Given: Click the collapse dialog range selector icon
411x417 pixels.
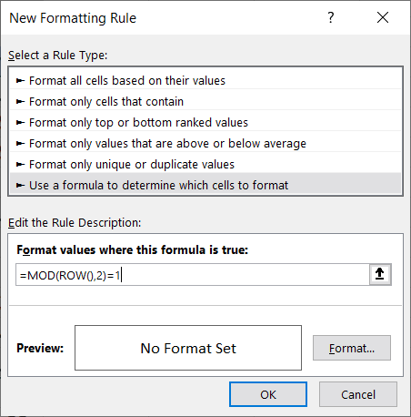Looking at the screenshot, I should point(380,274).
